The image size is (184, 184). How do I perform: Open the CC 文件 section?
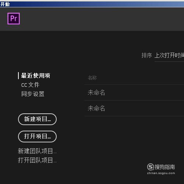[30, 85]
